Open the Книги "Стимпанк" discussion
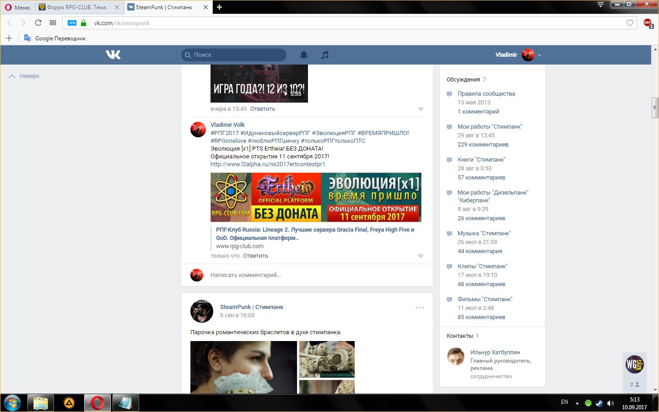Viewport: 659px width, 412px height. point(481,159)
